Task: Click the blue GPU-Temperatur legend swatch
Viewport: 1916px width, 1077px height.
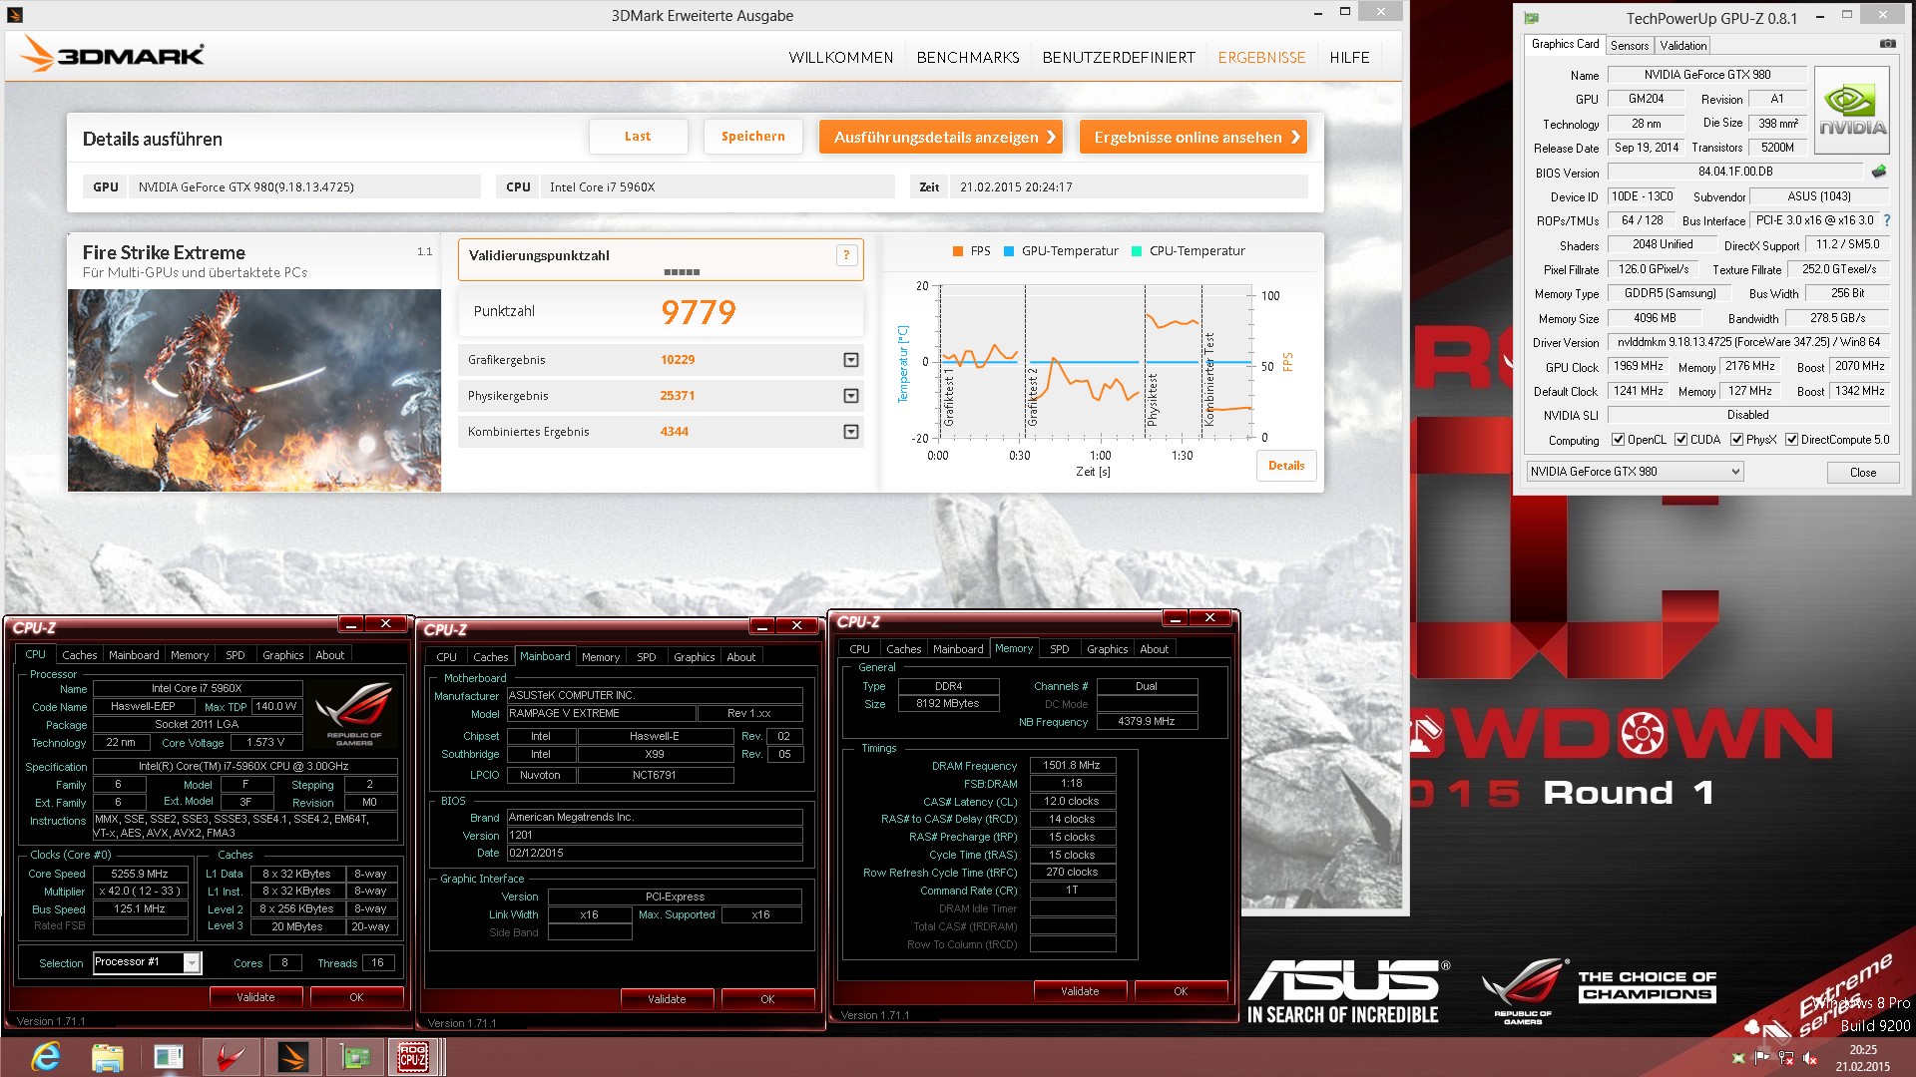Action: (1009, 251)
